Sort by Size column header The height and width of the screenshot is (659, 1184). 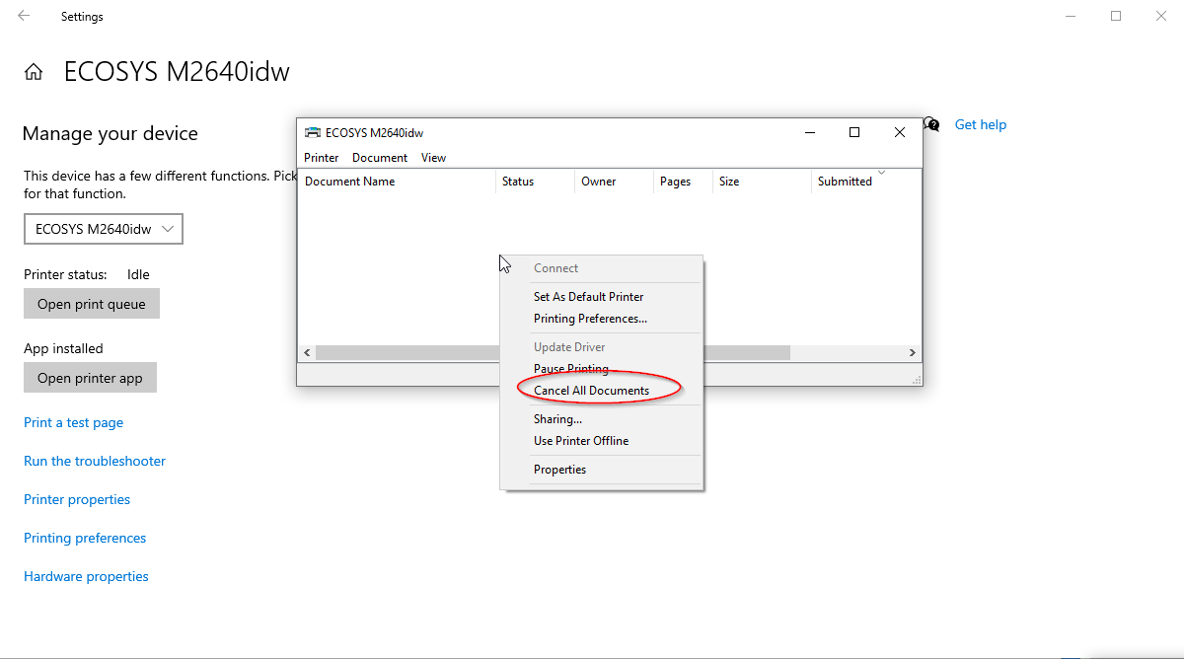click(762, 182)
